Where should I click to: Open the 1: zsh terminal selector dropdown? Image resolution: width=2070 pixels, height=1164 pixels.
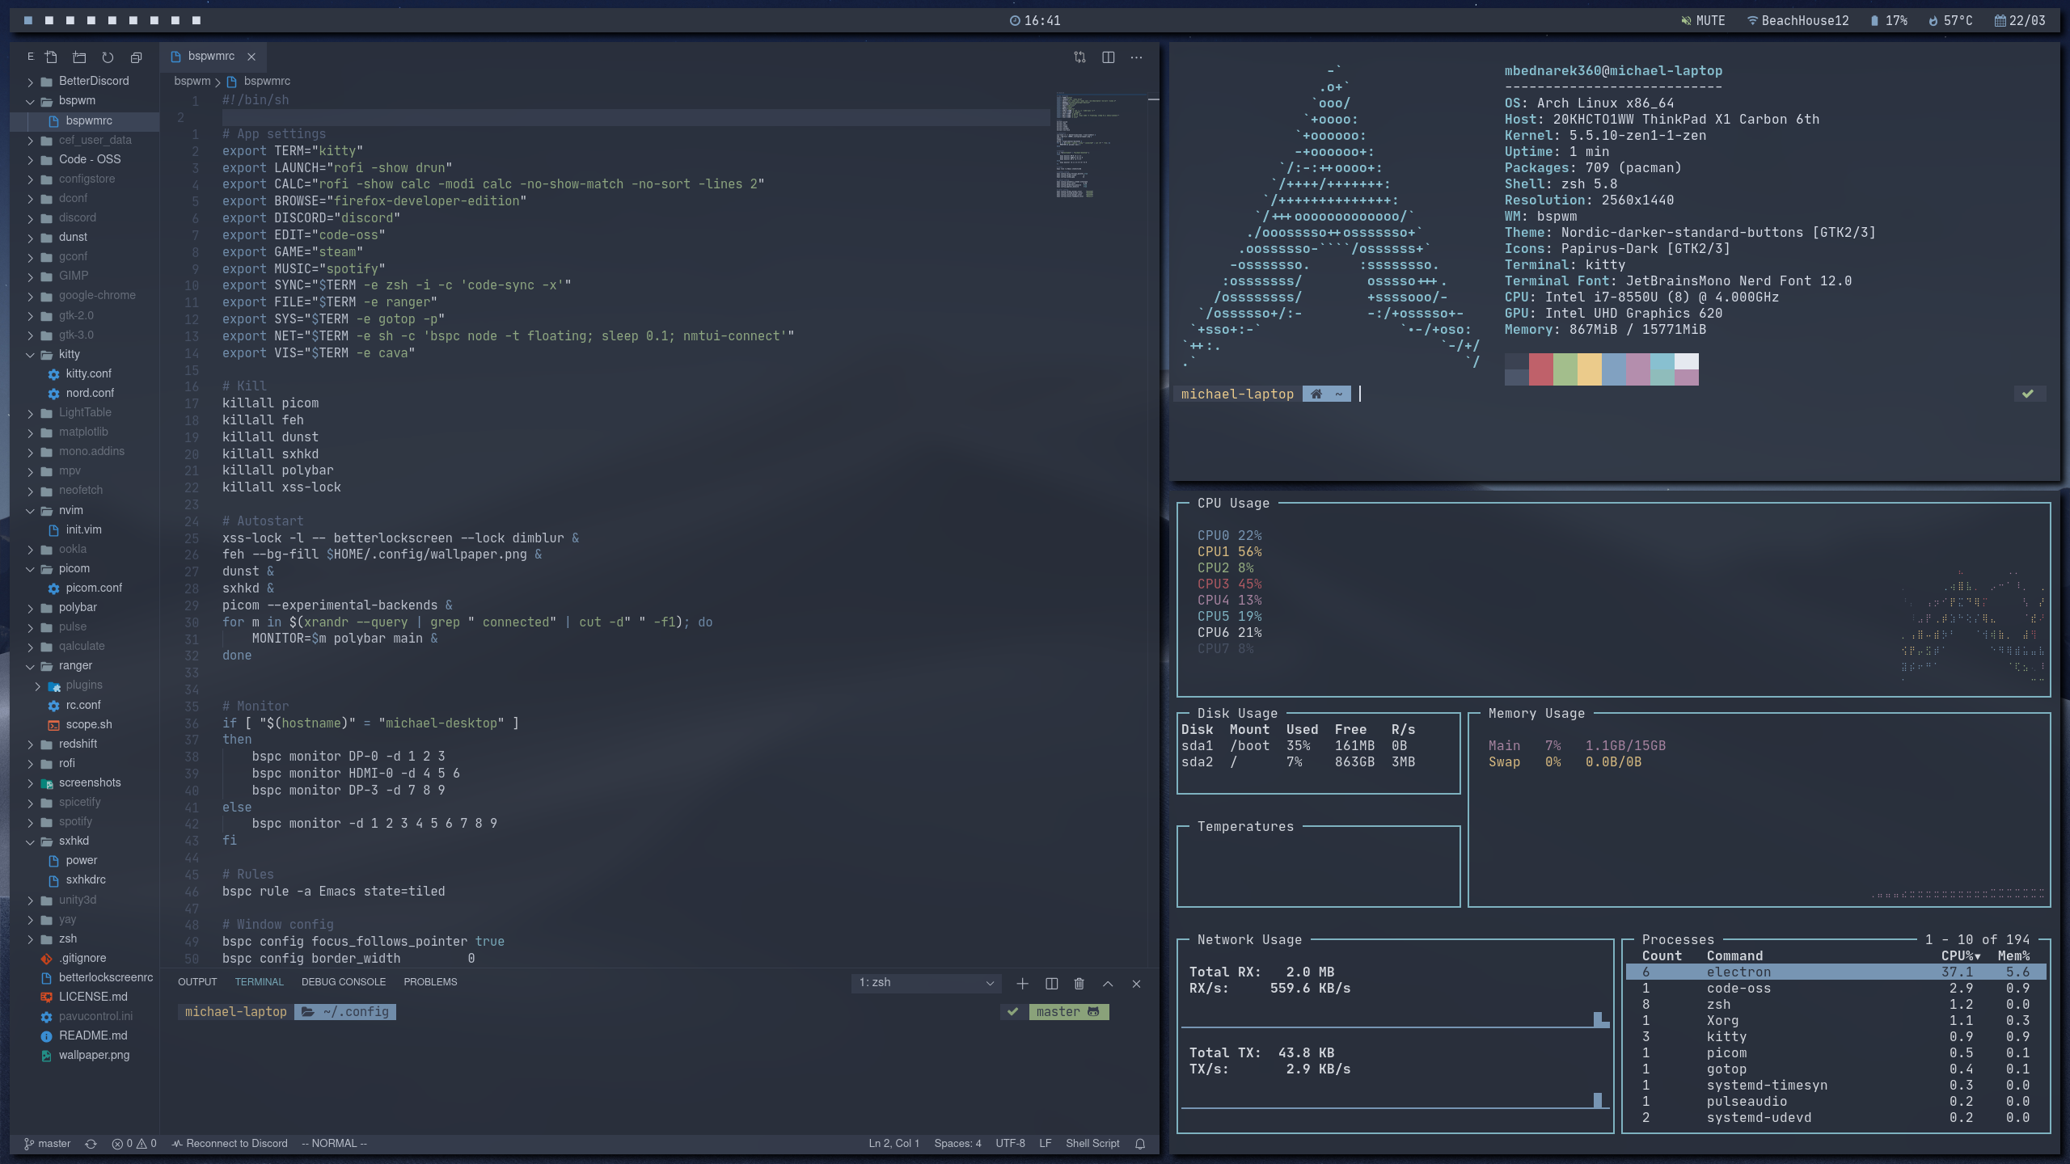(x=926, y=983)
